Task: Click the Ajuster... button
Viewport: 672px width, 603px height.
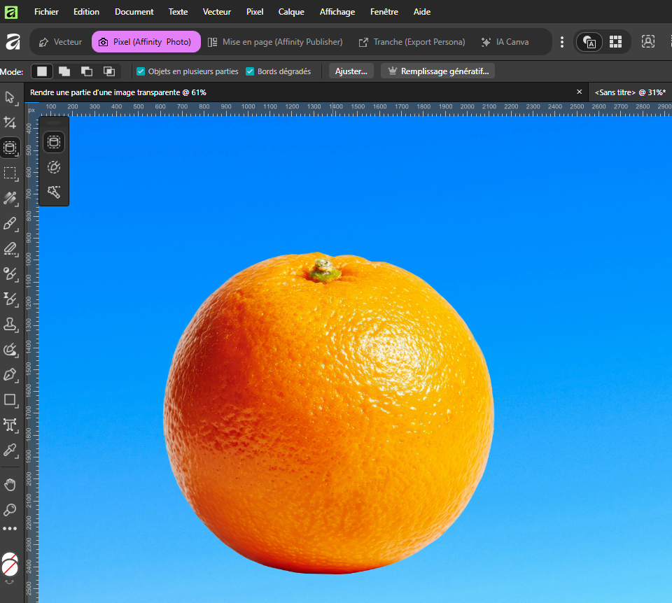Action: pyautogui.click(x=351, y=71)
